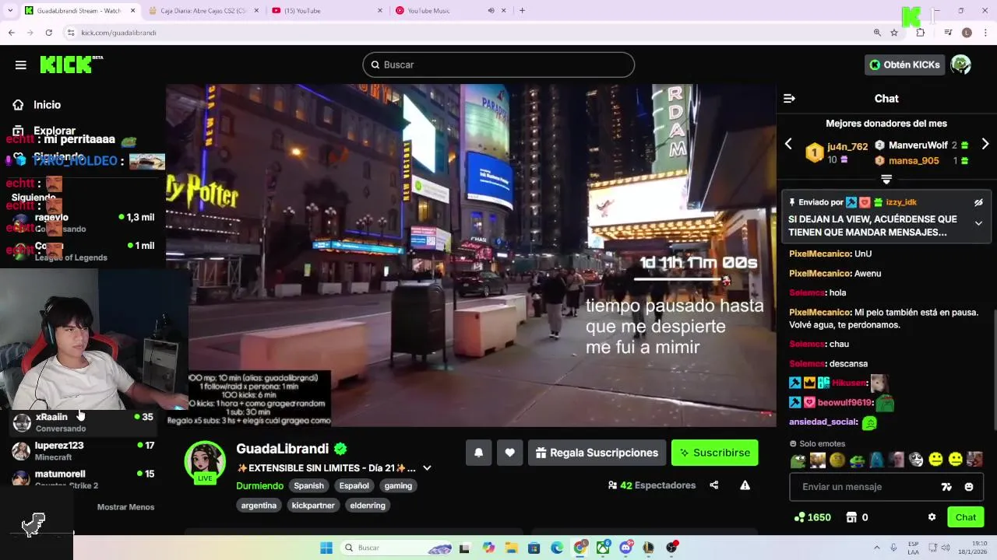Click ansiedad_social username in chat
This screenshot has height=560, width=997.
[823, 422]
